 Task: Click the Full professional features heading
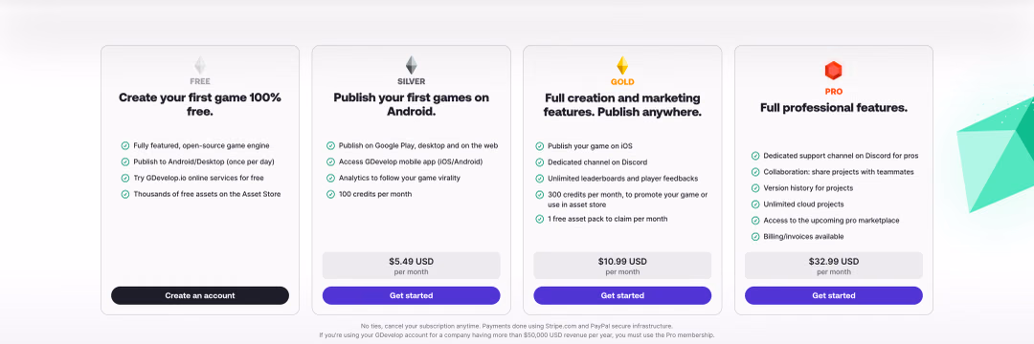(834, 108)
